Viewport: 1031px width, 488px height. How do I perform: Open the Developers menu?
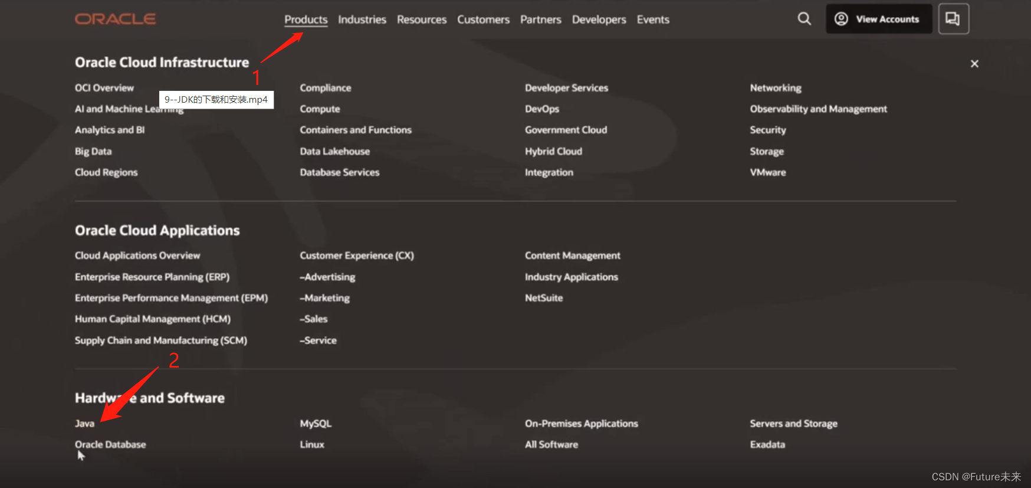point(599,19)
